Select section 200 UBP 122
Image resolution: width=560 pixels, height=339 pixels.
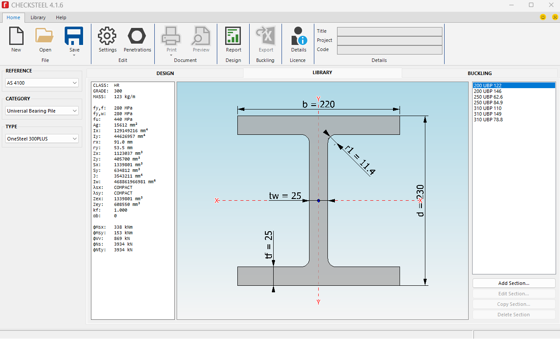pyautogui.click(x=514, y=86)
